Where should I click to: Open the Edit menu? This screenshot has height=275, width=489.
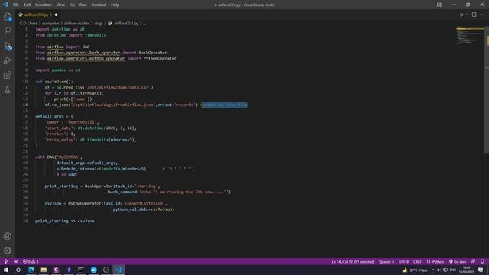coord(28,5)
